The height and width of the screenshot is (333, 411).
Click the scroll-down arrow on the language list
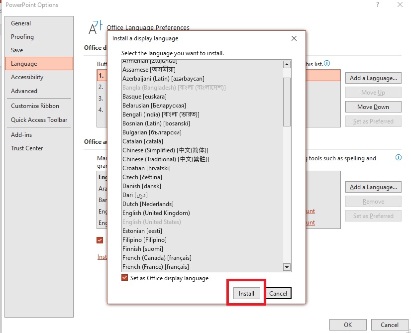point(287,267)
